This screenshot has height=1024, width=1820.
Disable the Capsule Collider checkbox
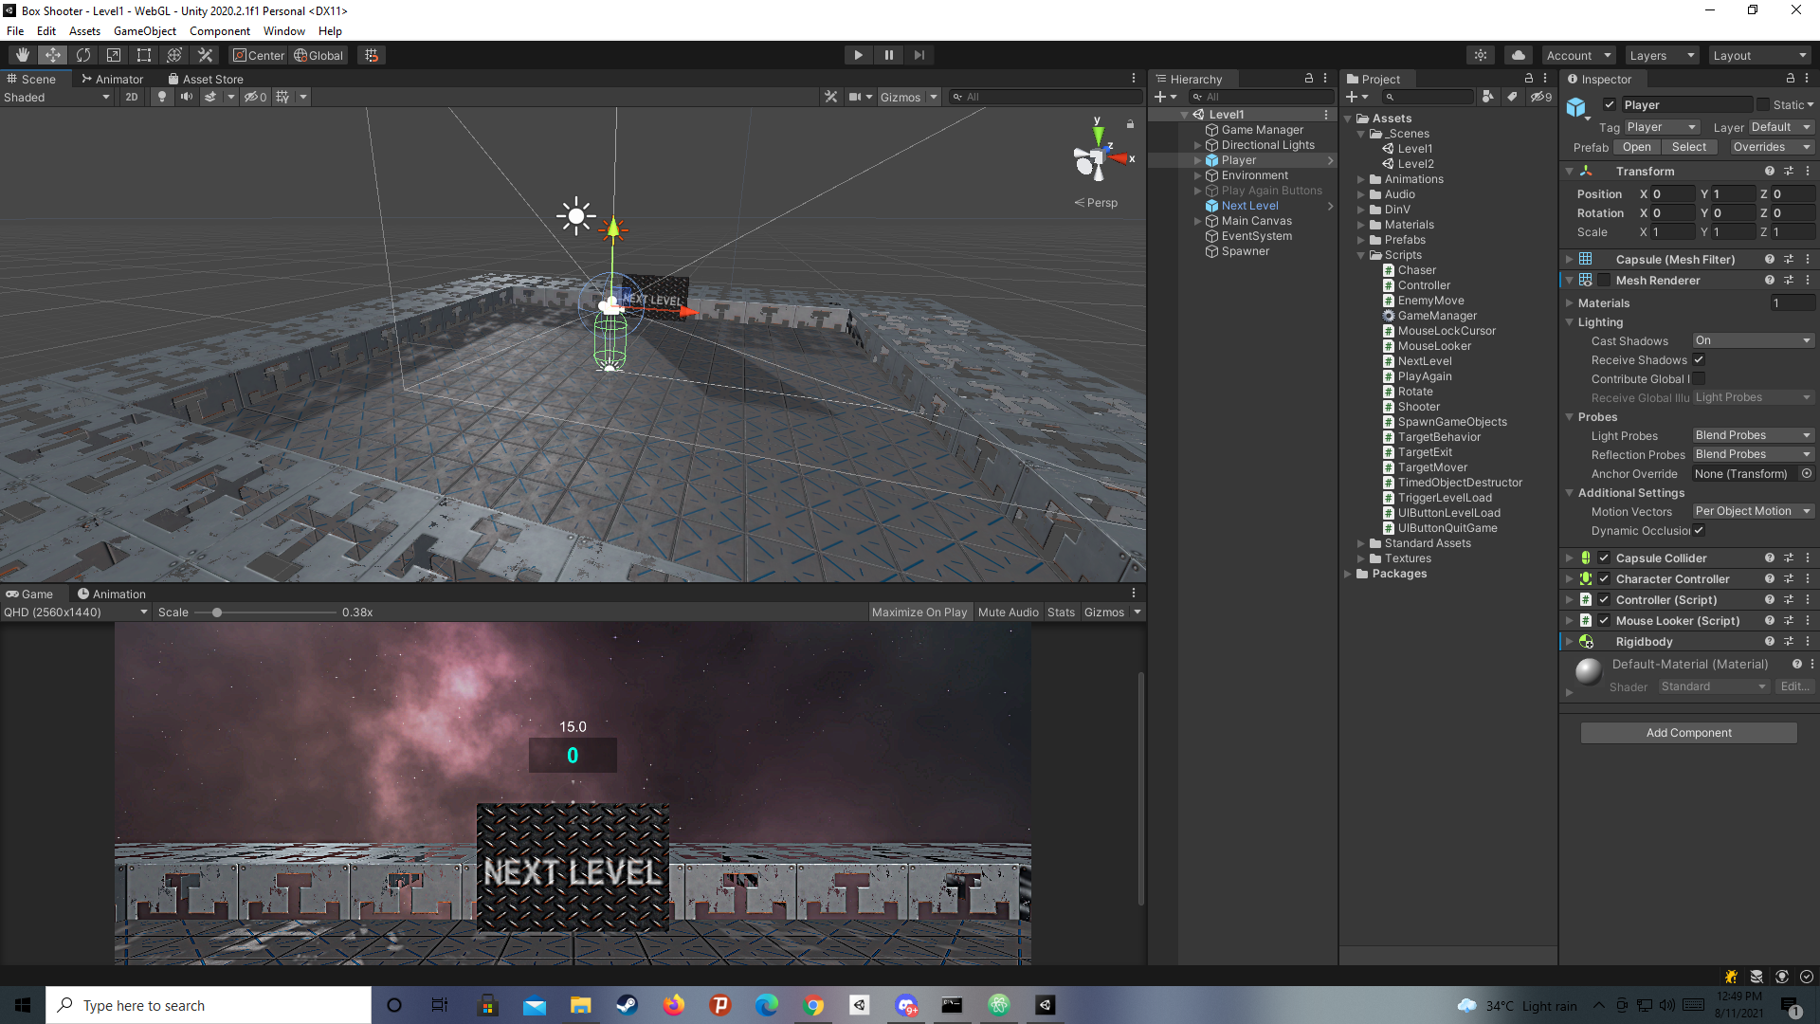click(x=1604, y=558)
